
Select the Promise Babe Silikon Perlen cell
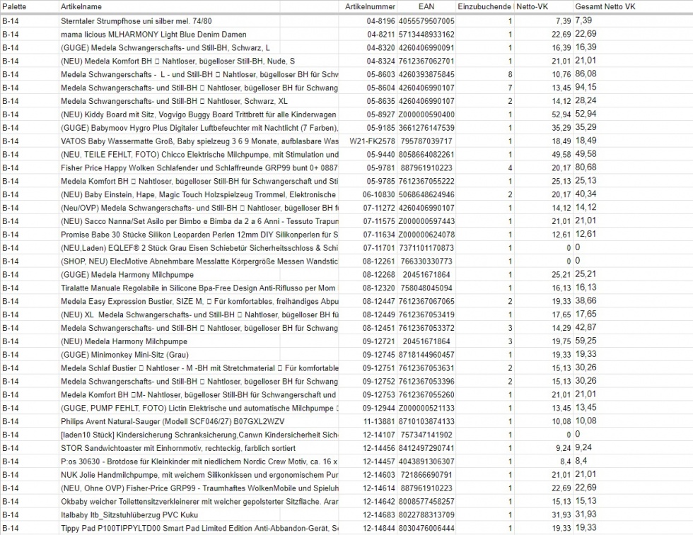199,234
